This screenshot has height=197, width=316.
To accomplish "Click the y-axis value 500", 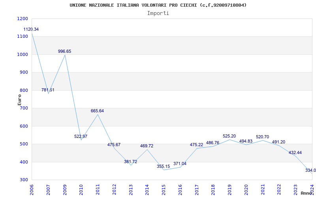I will (24, 144).
